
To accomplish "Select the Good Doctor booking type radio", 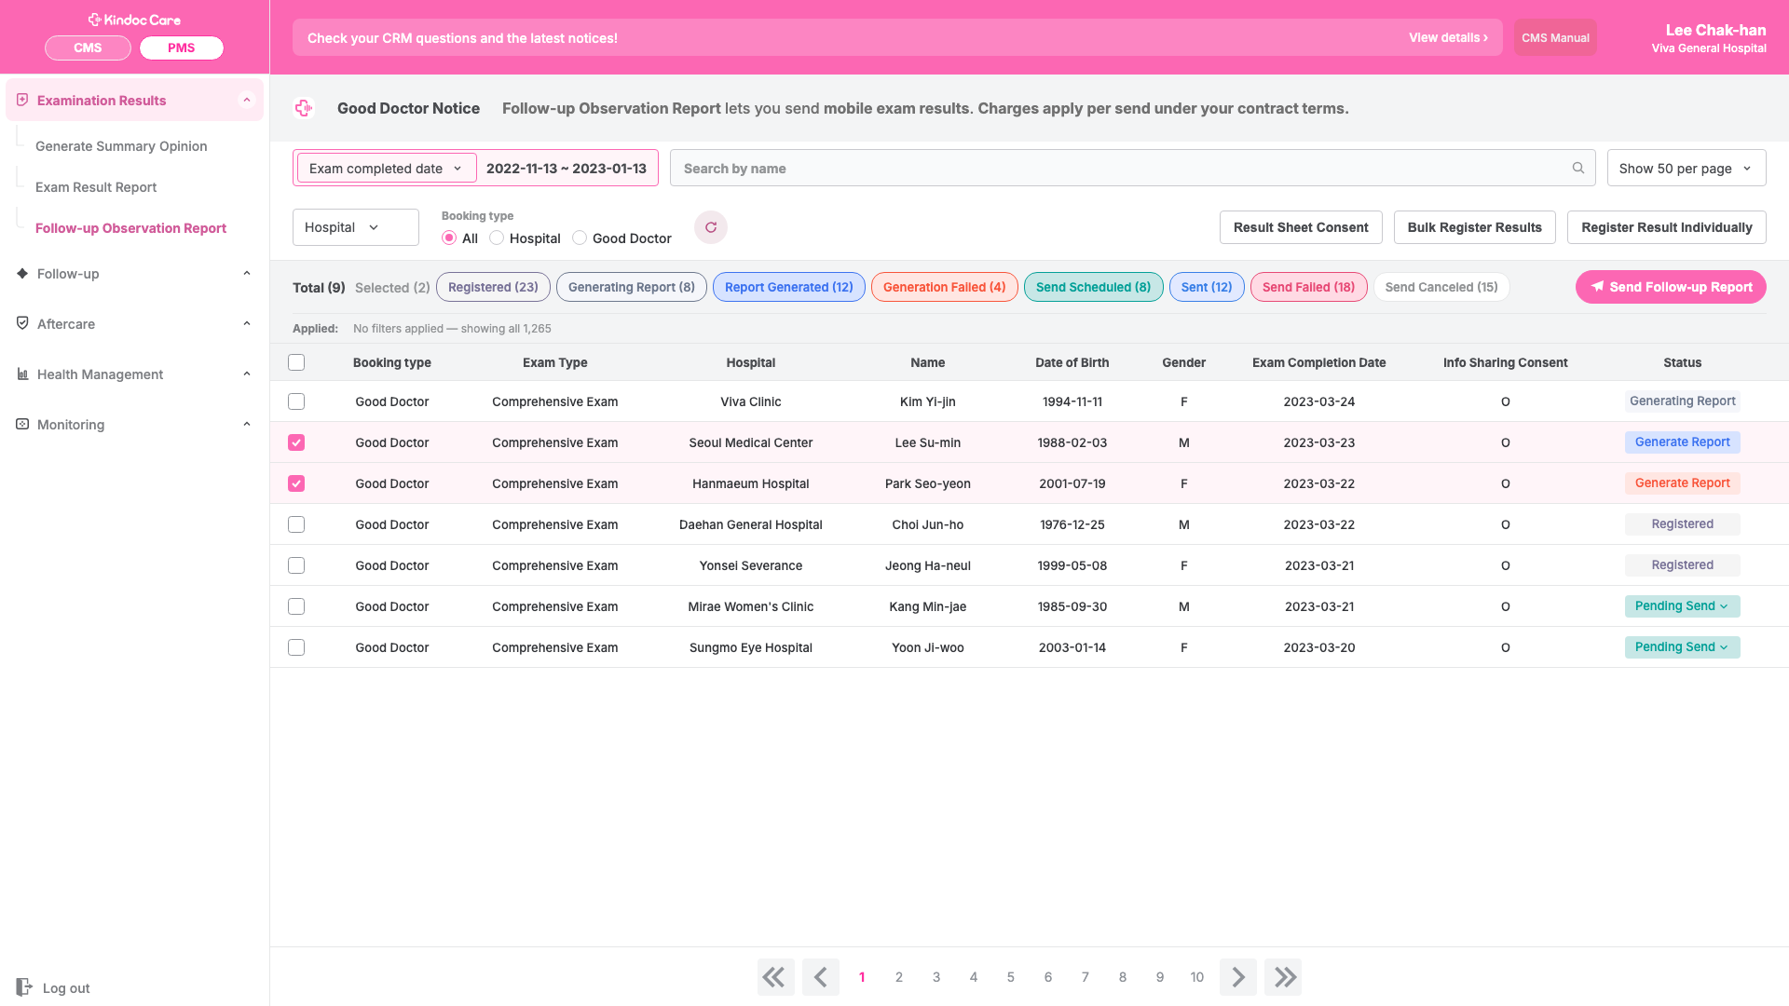I will 580,238.
